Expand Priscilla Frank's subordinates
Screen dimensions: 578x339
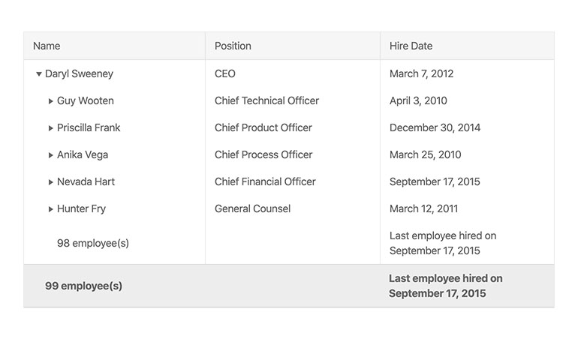[51, 127]
